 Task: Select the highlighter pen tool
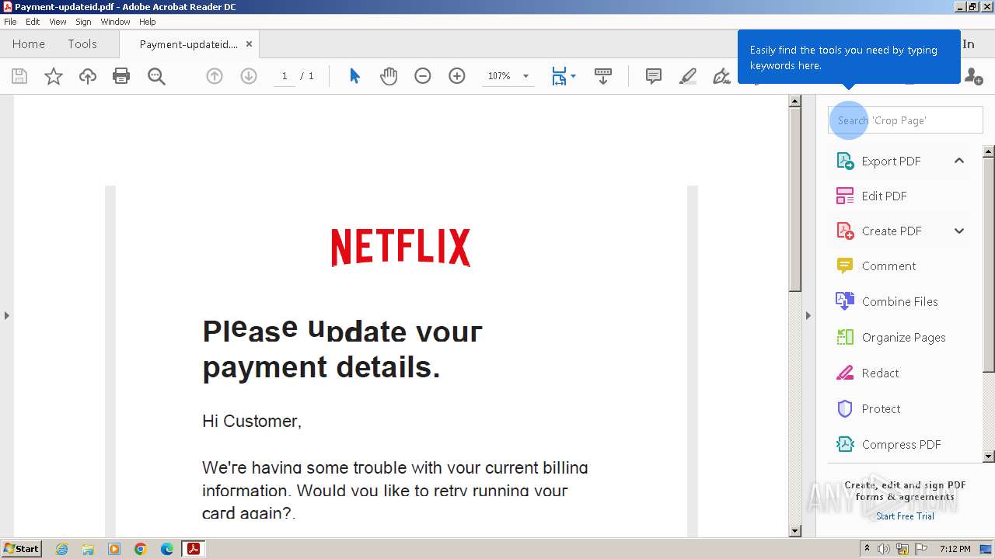[688, 76]
